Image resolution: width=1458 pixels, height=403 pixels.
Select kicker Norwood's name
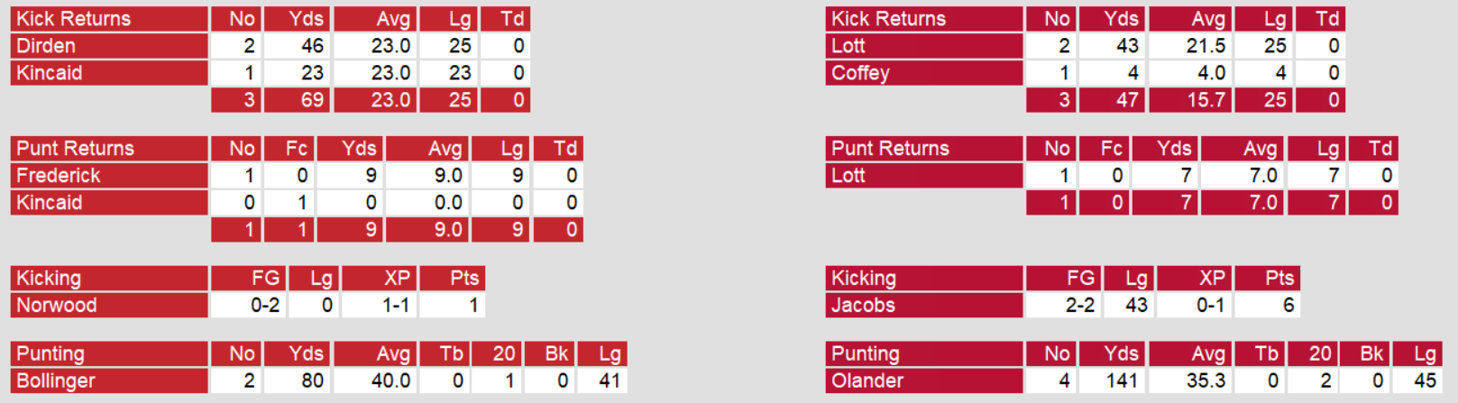57,306
